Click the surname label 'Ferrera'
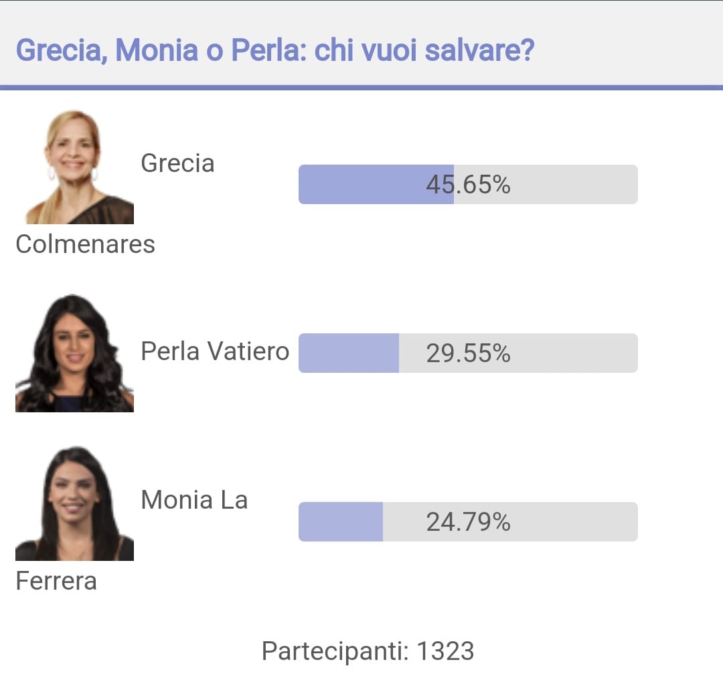This screenshot has width=723, height=682. (56, 580)
